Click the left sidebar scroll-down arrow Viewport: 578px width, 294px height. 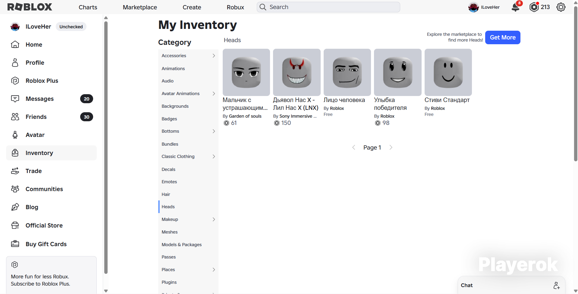pos(106,291)
